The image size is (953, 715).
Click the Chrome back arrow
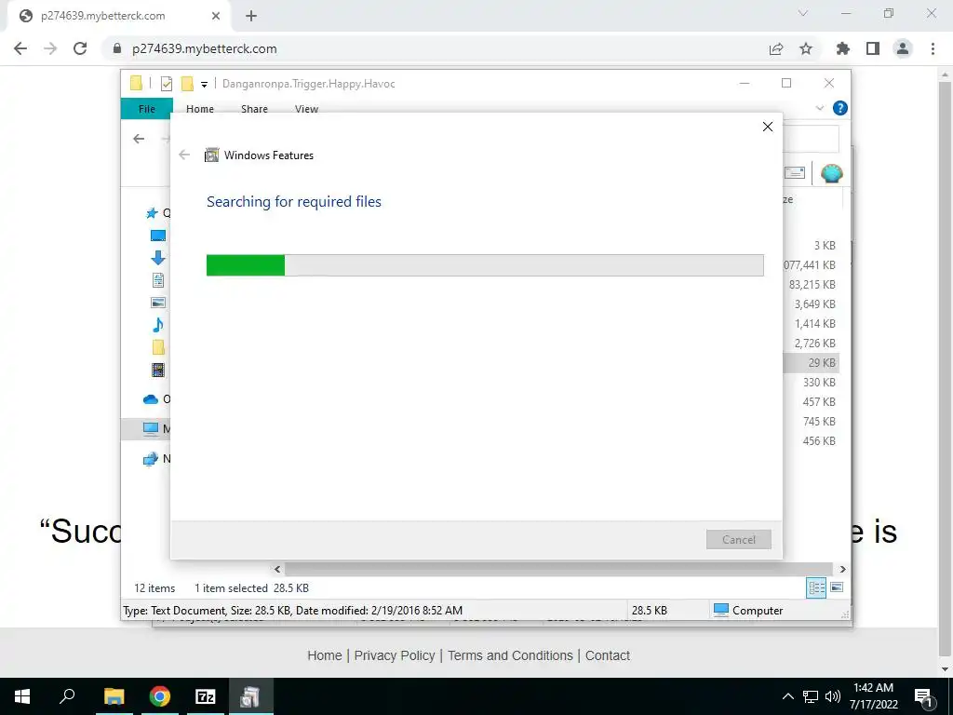(x=20, y=48)
